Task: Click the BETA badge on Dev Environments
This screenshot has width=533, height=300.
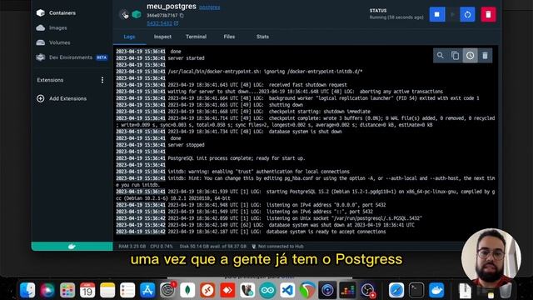Action: click(x=102, y=57)
